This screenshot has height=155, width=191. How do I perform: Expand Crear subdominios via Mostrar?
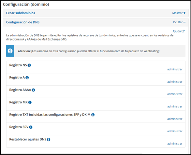pos(179,13)
